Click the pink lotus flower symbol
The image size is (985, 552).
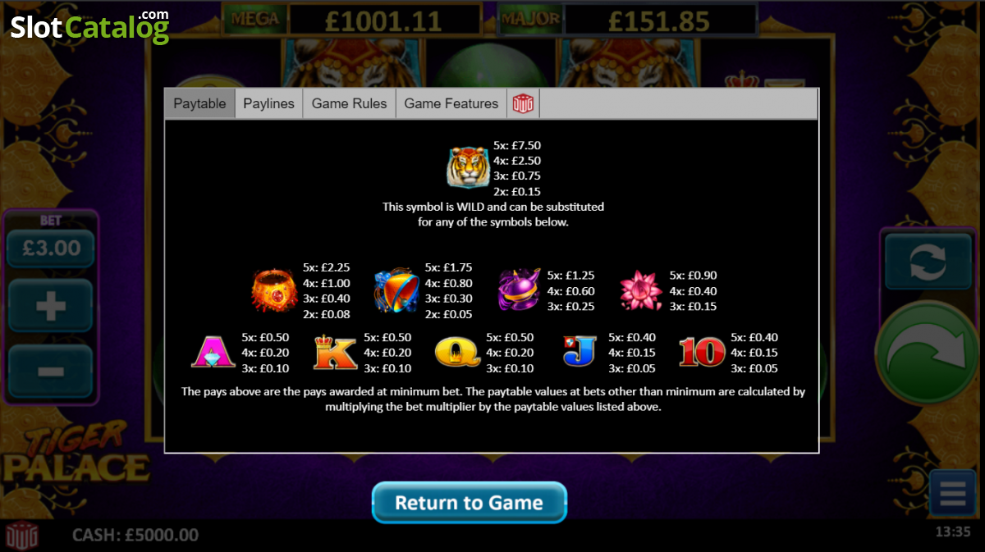coord(641,290)
